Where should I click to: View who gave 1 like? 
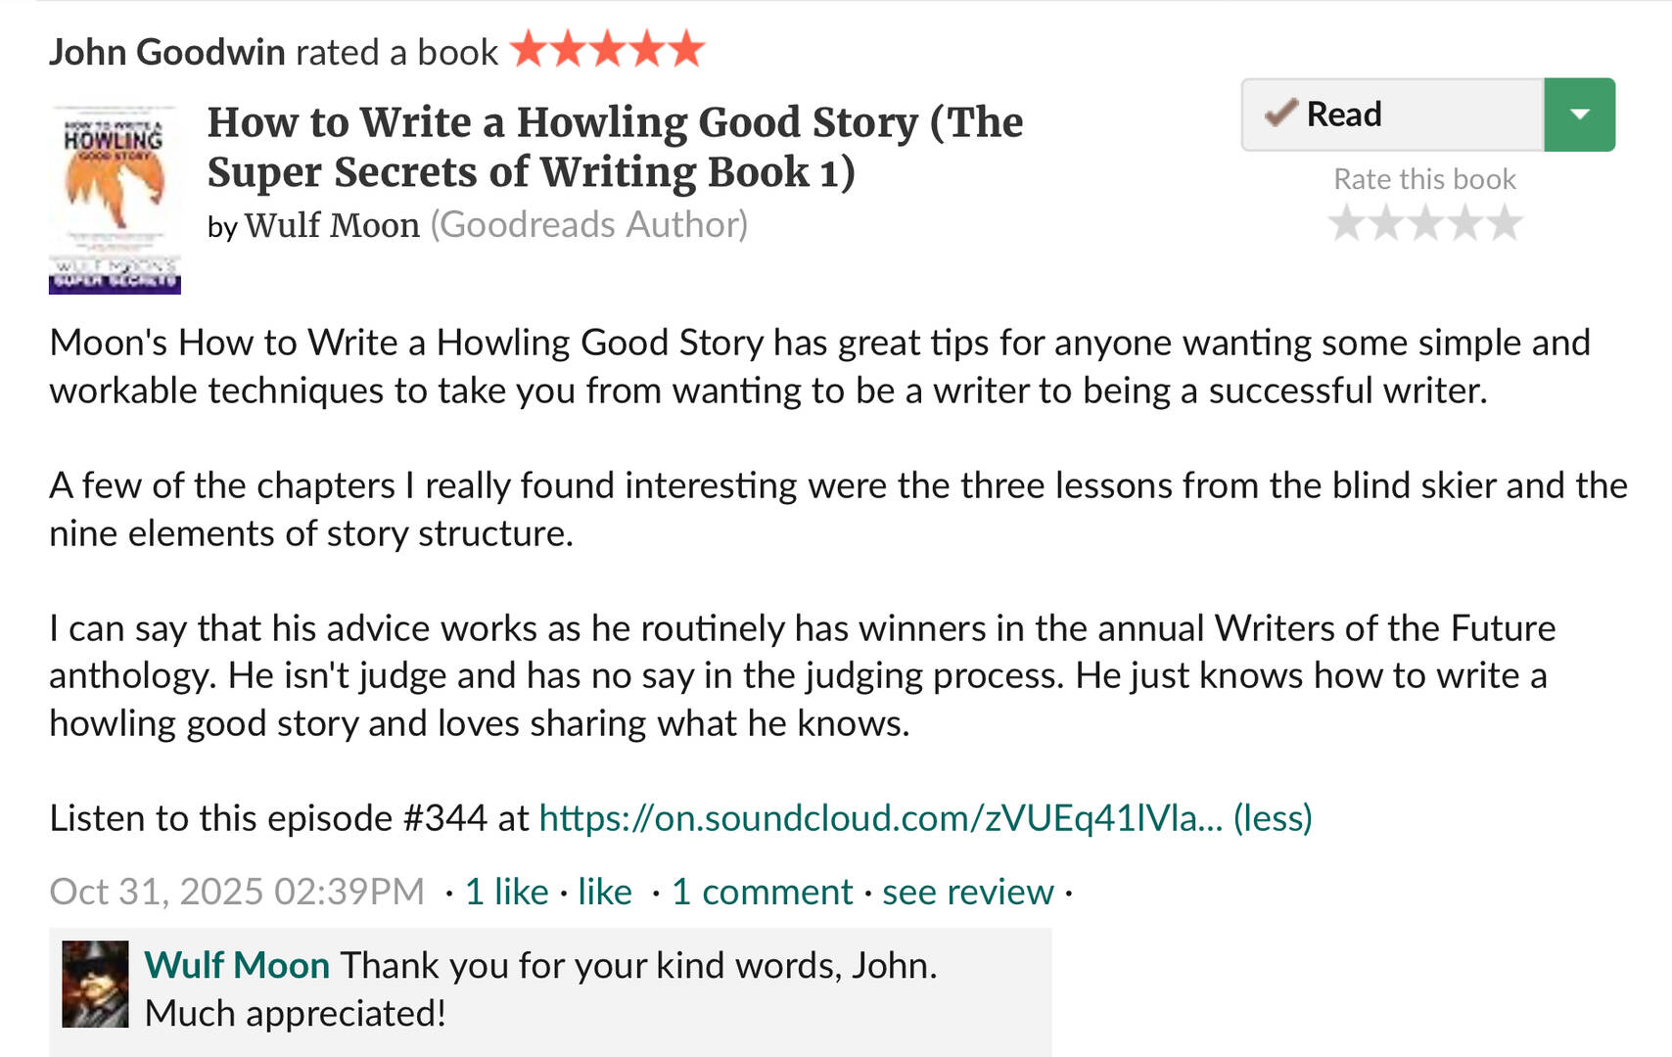point(506,893)
